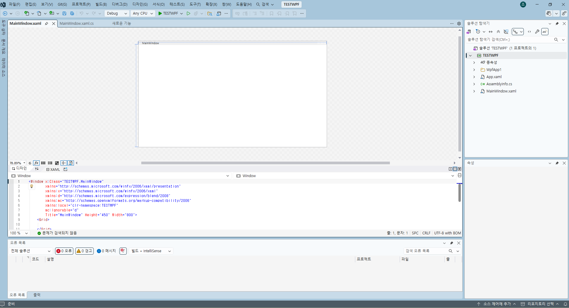Image resolution: width=569 pixels, height=308 pixels.
Task: Click the collapse pane icon by split buttons
Action: [459, 169]
